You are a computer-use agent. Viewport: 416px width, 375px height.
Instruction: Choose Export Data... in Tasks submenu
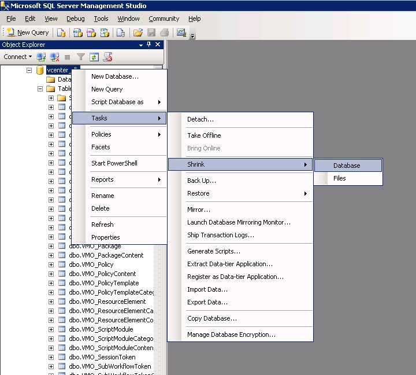click(x=240, y=303)
